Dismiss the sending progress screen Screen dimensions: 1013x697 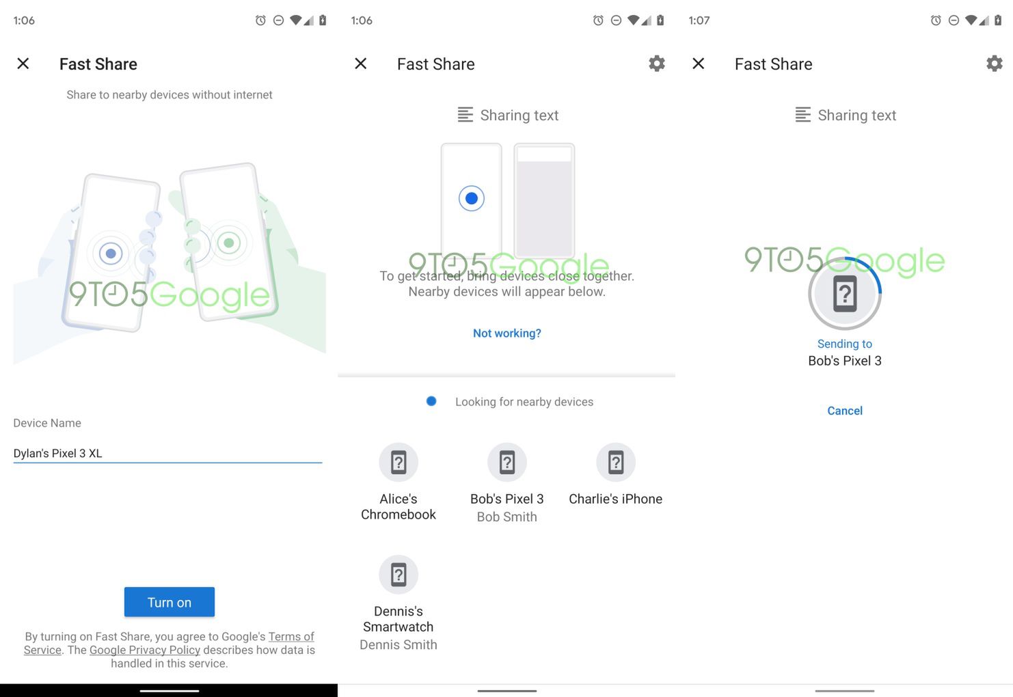[x=698, y=63]
